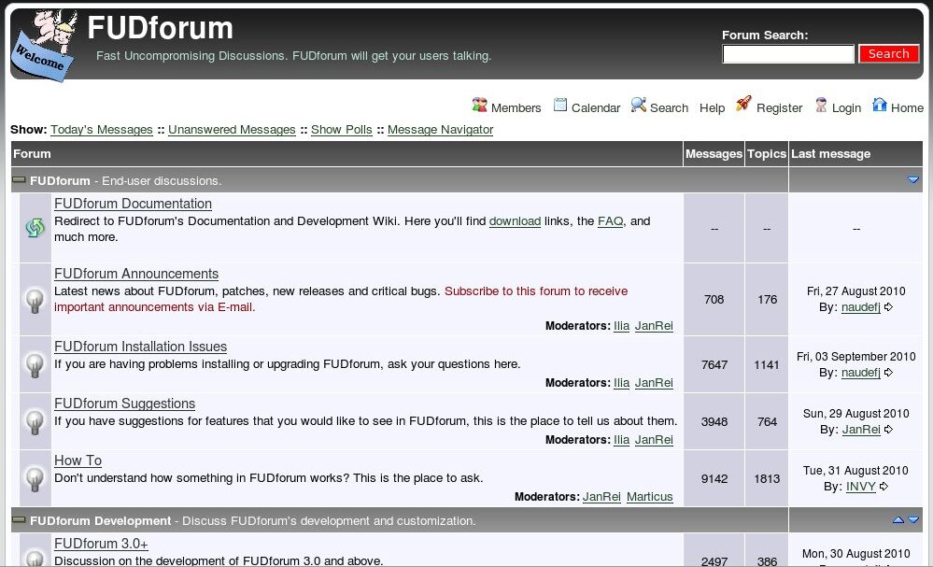The width and height of the screenshot is (933, 567).
Task: Click the FUDforum Documentation redirect icon
Action: (x=34, y=227)
